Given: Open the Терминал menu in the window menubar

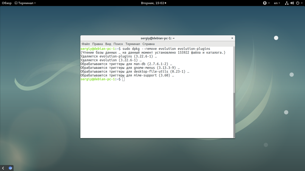Looking at the screenshot, I should pyautogui.click(x=133, y=44).
